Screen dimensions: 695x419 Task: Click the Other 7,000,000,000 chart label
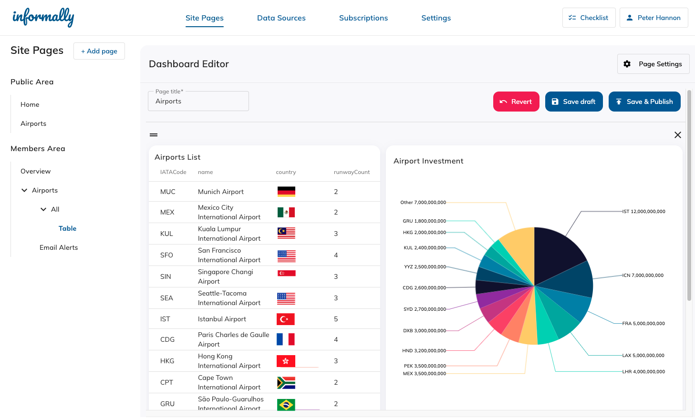[423, 202]
